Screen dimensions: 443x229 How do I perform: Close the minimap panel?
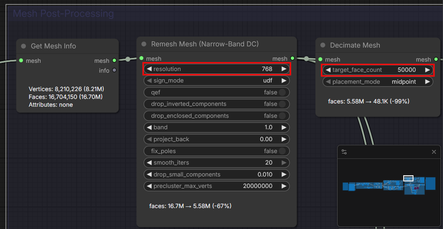434,152
